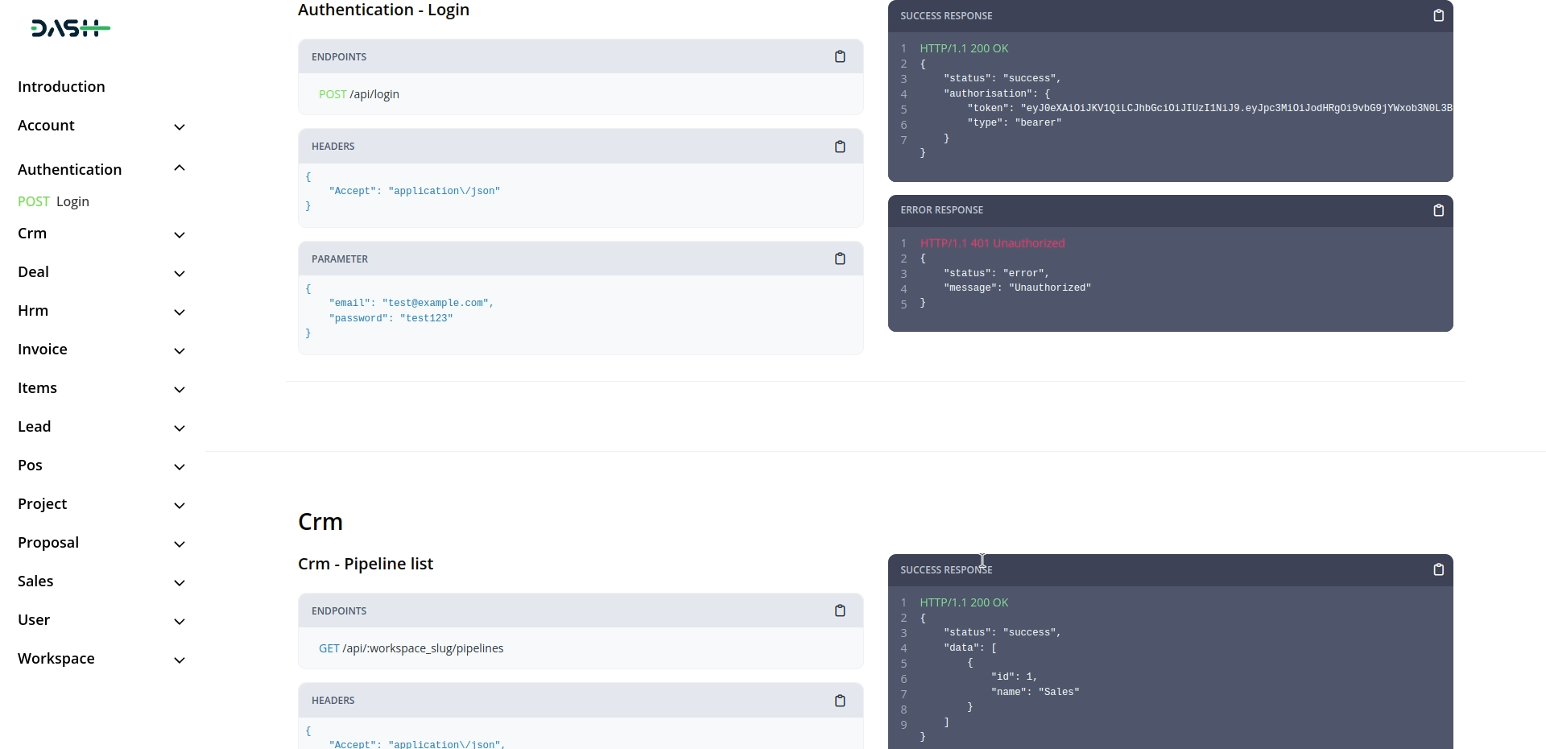This screenshot has width=1546, height=749.
Task: Copy the Login HEADERS block
Action: [840, 147]
